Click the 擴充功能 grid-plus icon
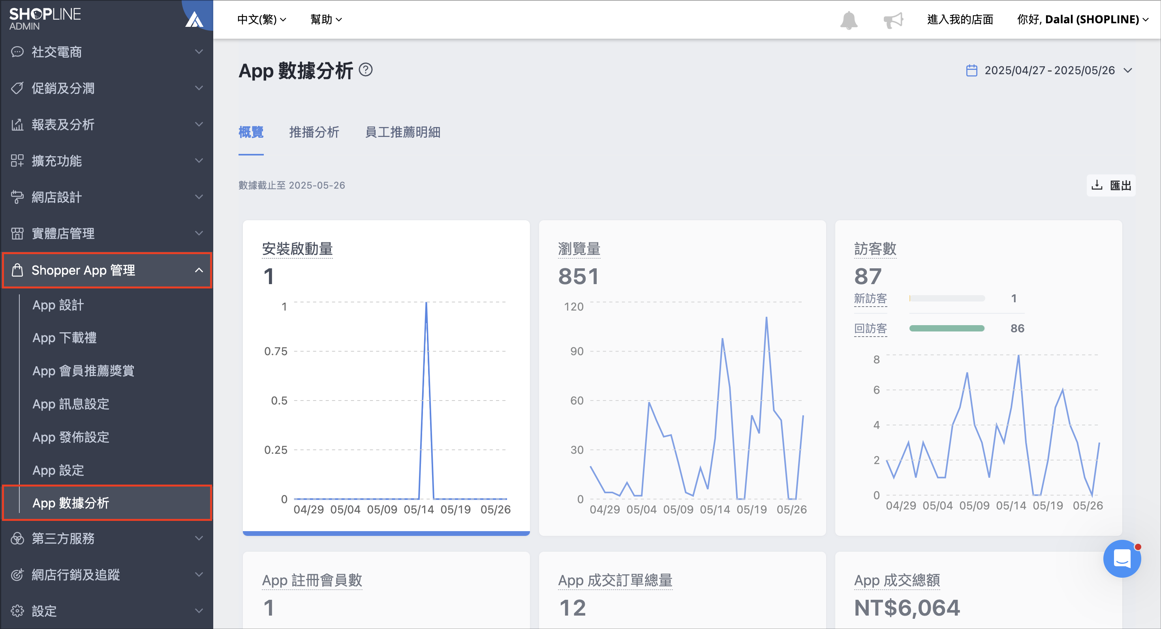The width and height of the screenshot is (1161, 629). [x=17, y=161]
